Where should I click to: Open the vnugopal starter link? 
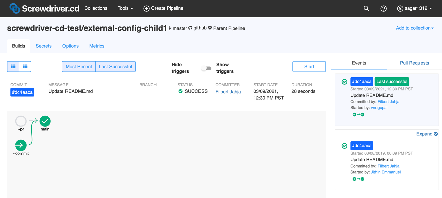point(379,108)
